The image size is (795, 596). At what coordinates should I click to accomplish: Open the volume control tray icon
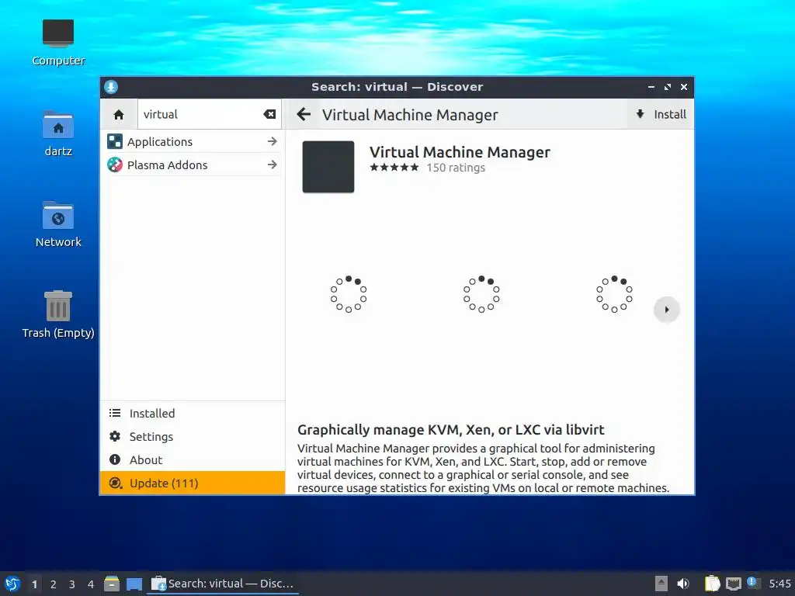click(683, 584)
